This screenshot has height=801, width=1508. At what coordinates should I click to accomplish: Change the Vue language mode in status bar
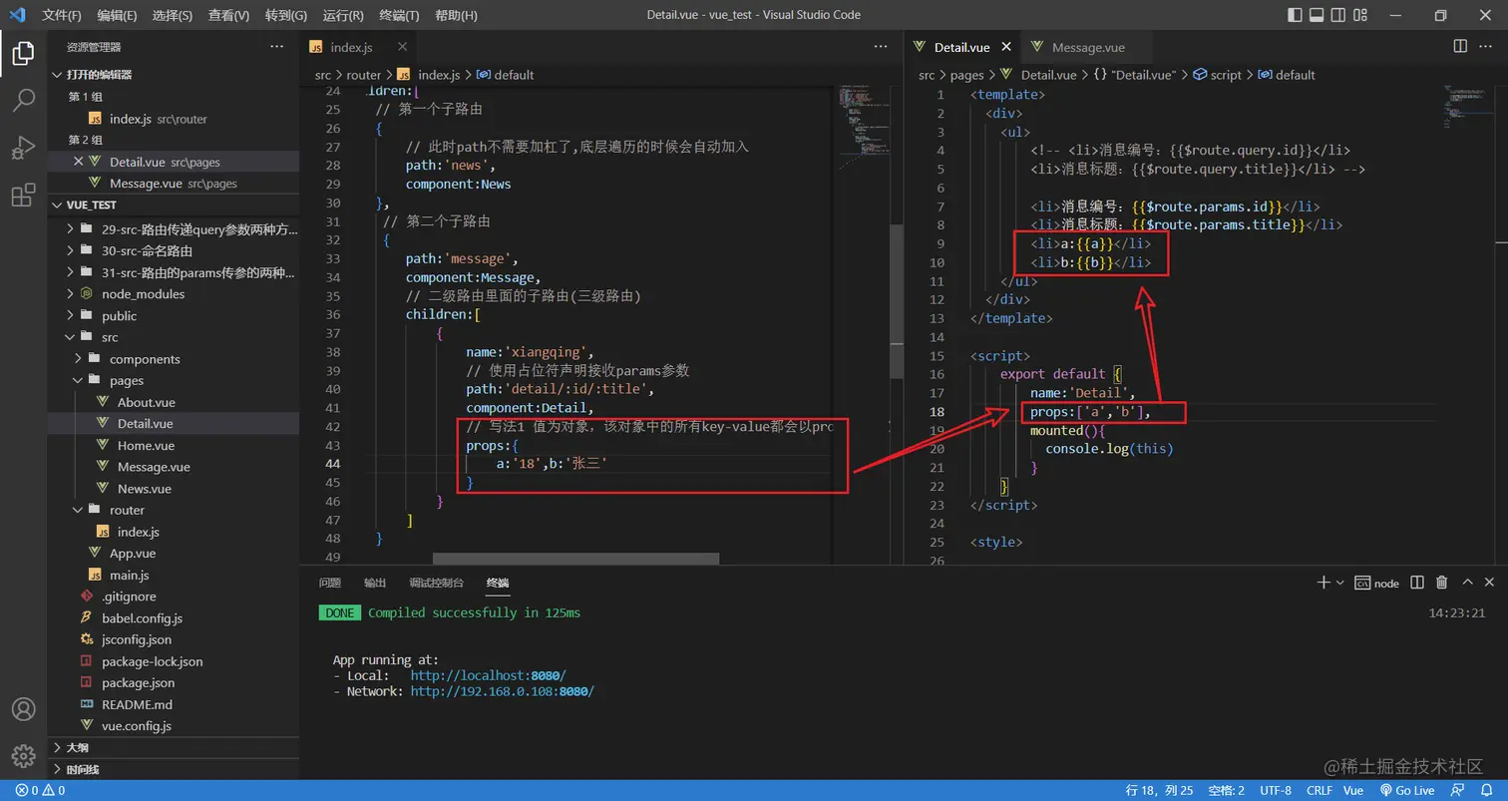(1352, 790)
